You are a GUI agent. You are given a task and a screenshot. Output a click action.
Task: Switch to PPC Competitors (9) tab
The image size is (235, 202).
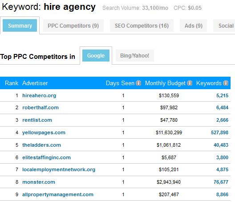click(73, 25)
